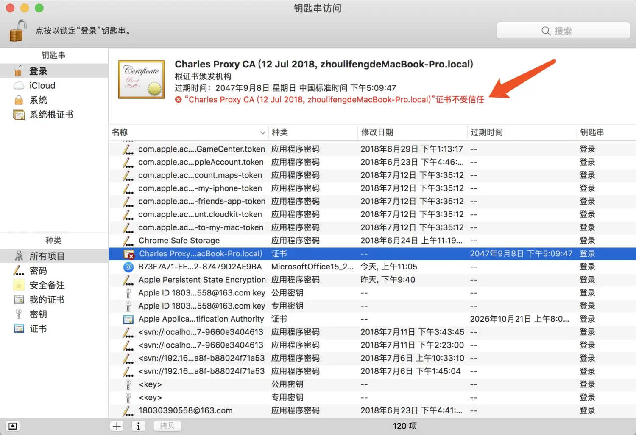636x435 pixels.
Task: Toggle the preview pane icon bottom-left
Action: click(x=13, y=426)
